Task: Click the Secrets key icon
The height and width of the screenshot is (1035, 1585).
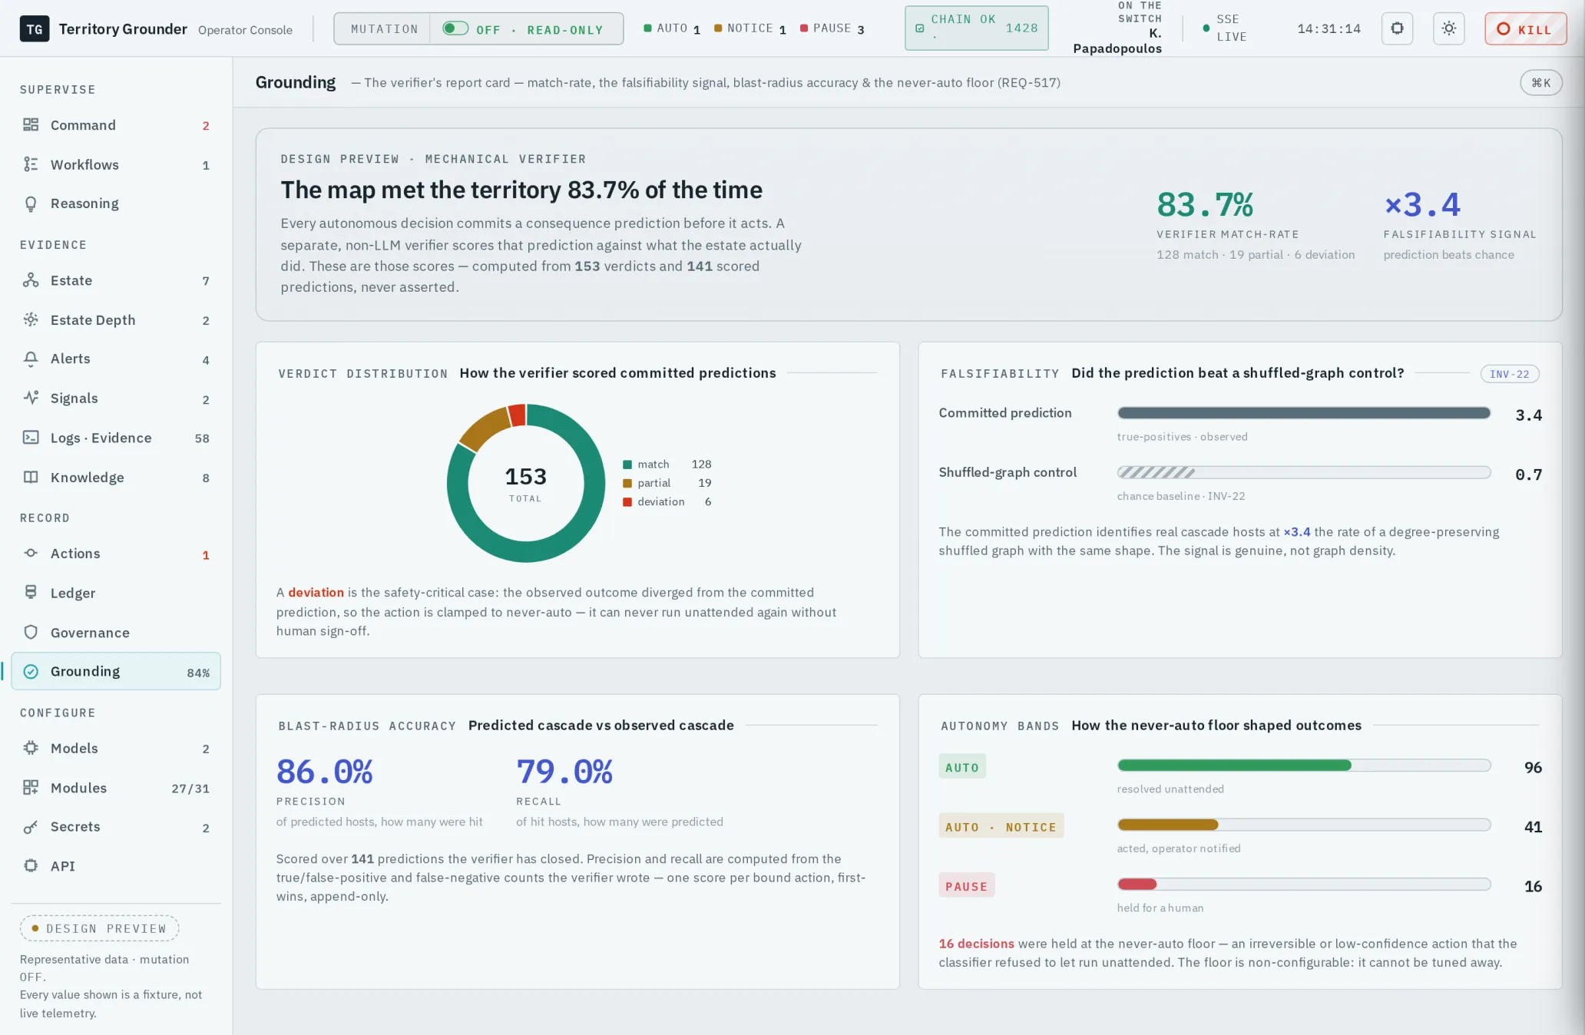Action: coord(31,827)
